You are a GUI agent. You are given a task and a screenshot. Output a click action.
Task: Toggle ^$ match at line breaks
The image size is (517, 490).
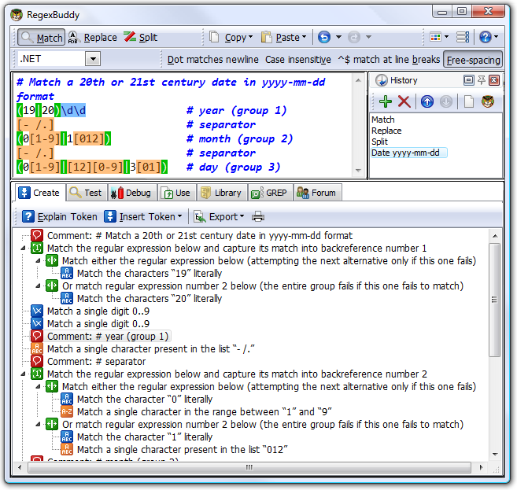click(x=389, y=60)
